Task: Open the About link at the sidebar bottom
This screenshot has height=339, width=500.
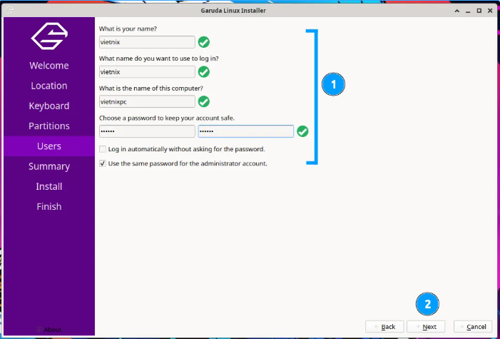Action: [x=49, y=330]
